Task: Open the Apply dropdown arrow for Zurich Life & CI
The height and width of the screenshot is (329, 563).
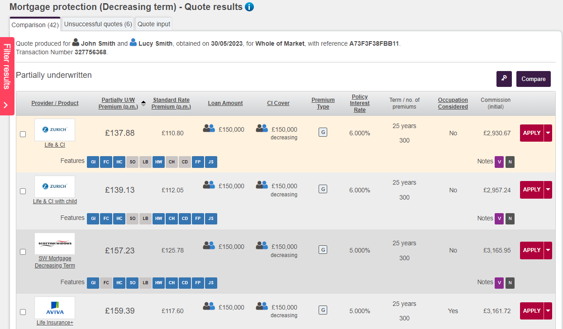Action: pos(548,133)
